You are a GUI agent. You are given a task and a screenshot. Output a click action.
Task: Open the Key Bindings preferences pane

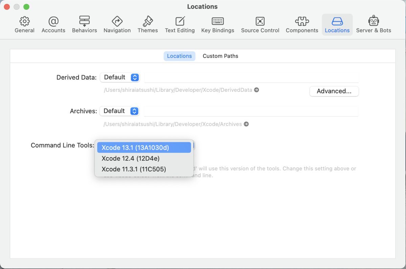[218, 25]
